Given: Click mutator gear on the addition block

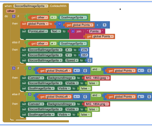Looking at the screenshot, I should (x=60, y=24).
